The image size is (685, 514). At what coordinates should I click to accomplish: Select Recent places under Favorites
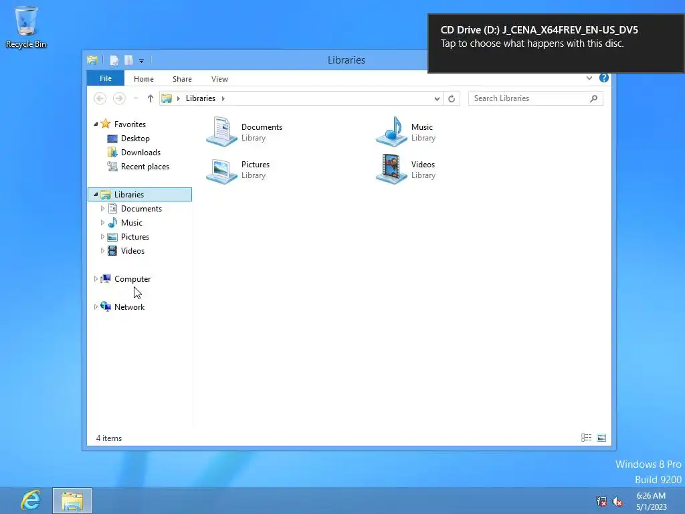(144, 167)
